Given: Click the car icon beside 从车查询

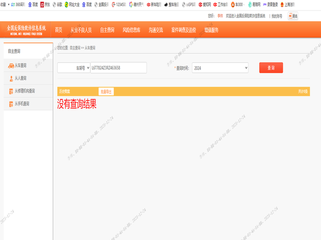Looking at the screenshot, I should 11,66.
